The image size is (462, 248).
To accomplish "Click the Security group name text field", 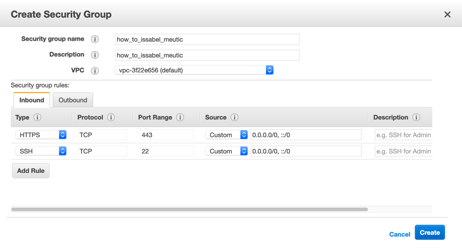I will pos(207,39).
